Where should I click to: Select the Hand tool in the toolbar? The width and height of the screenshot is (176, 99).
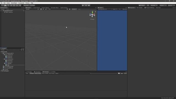pos(2,5)
